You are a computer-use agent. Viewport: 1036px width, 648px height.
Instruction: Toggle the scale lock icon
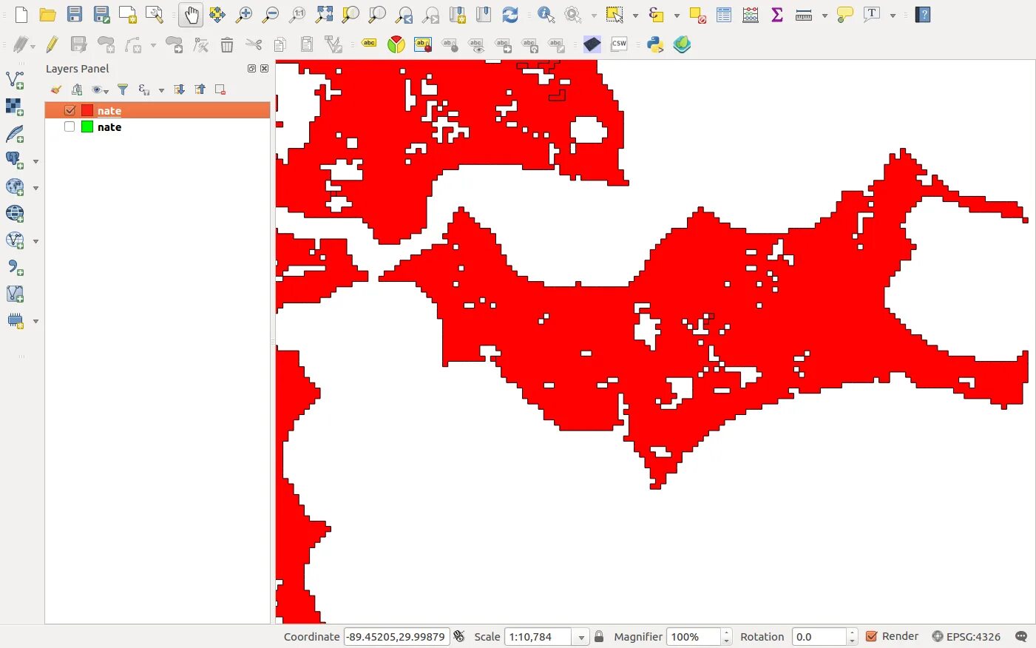point(599,637)
